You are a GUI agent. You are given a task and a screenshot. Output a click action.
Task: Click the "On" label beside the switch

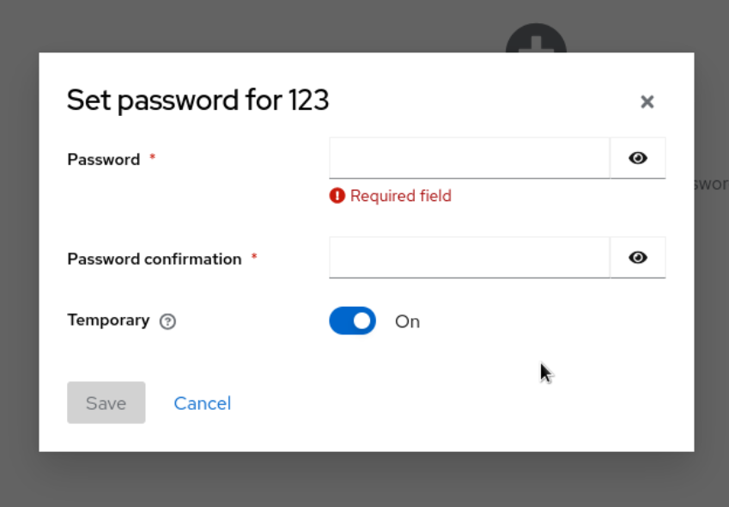coord(407,321)
